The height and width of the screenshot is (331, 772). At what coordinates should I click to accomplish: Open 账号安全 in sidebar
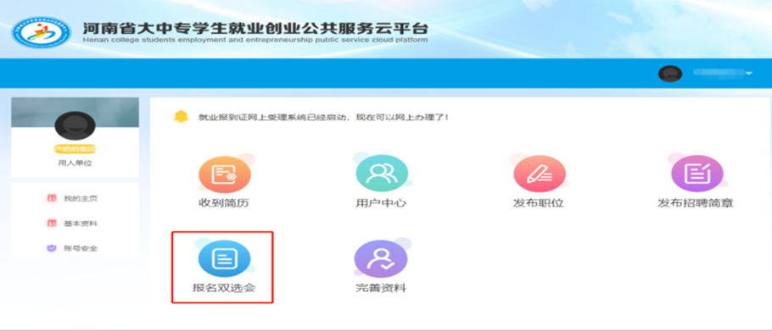(x=81, y=248)
